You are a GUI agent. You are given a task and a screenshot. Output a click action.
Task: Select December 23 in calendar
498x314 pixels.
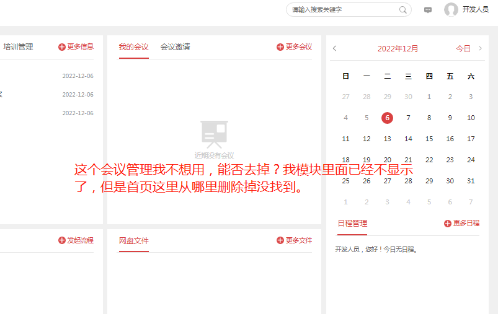click(x=450, y=160)
